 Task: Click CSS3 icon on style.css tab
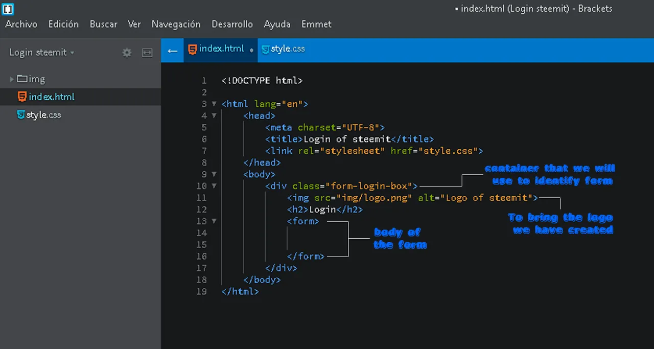265,50
